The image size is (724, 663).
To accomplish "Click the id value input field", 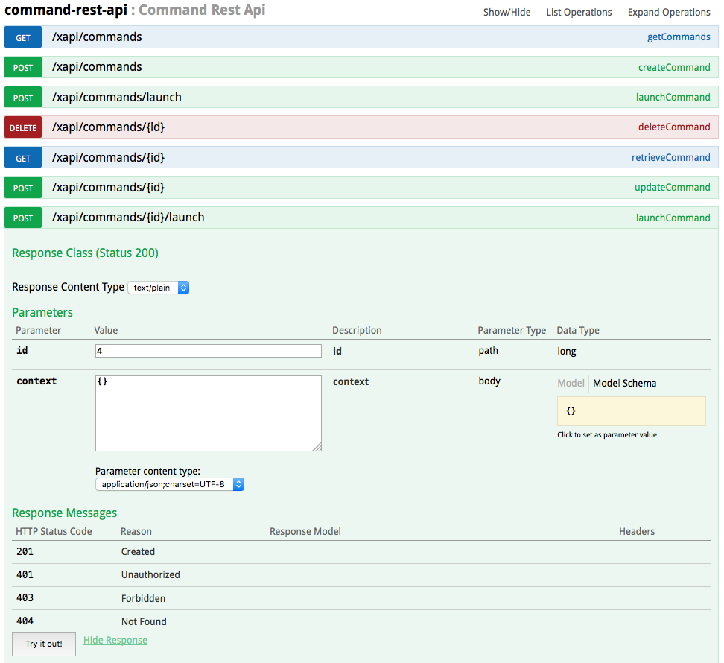I will point(209,351).
